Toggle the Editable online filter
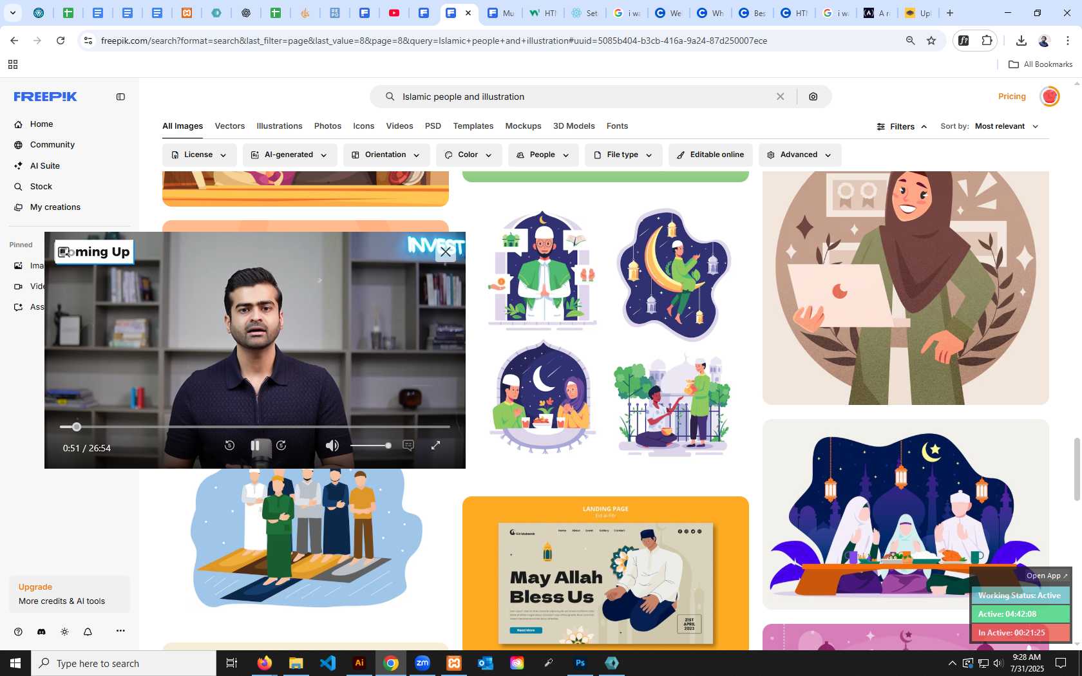The width and height of the screenshot is (1082, 676). click(x=710, y=155)
